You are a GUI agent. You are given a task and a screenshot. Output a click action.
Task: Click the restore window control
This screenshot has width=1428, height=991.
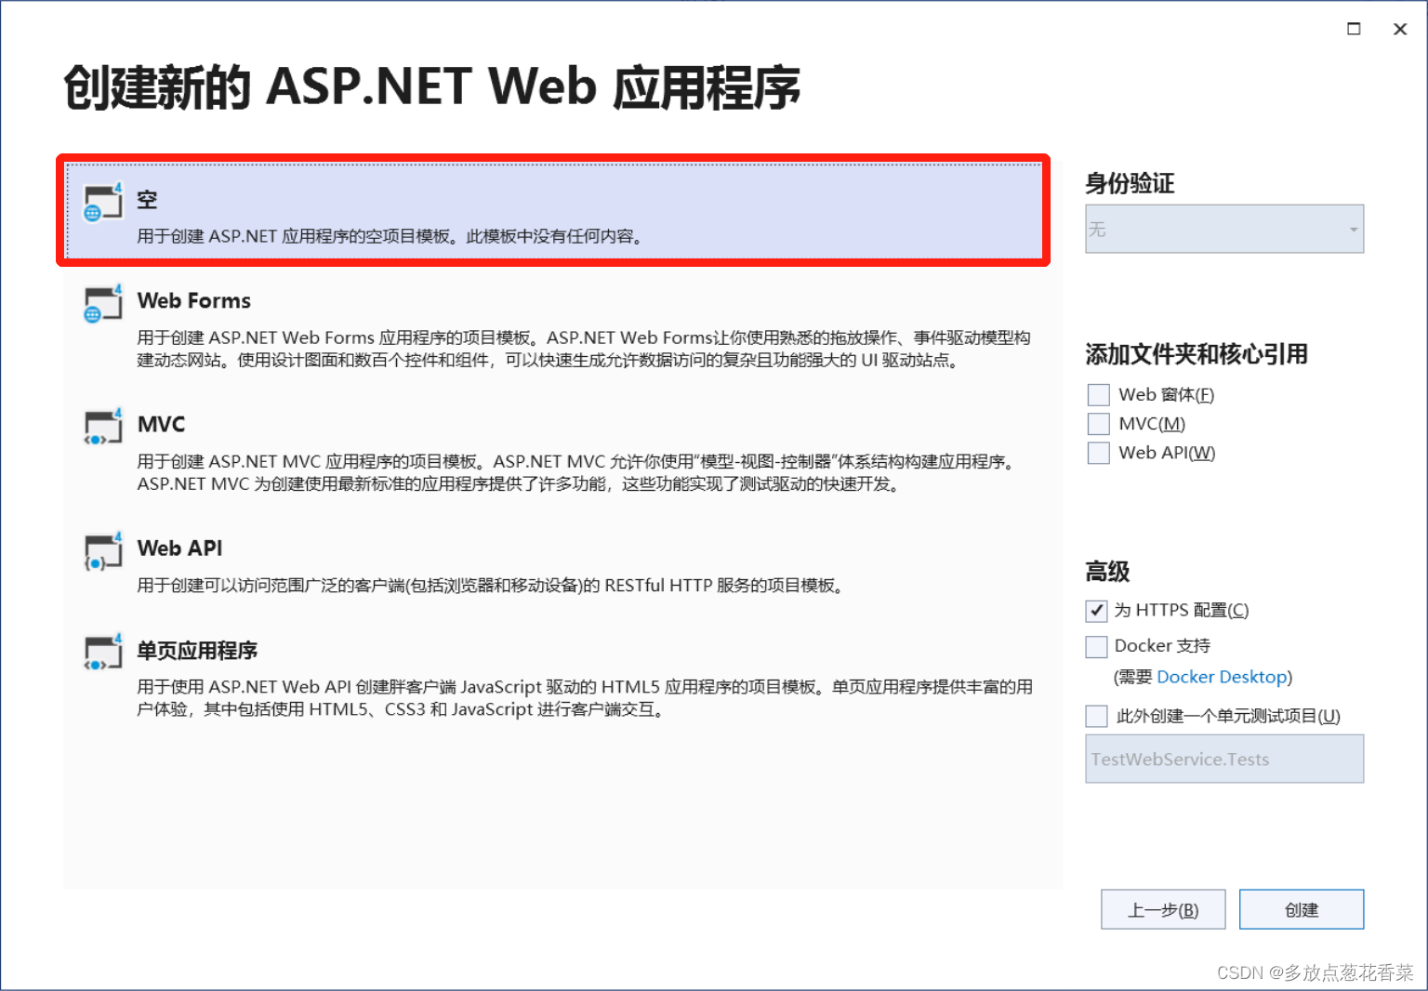pos(1354,29)
